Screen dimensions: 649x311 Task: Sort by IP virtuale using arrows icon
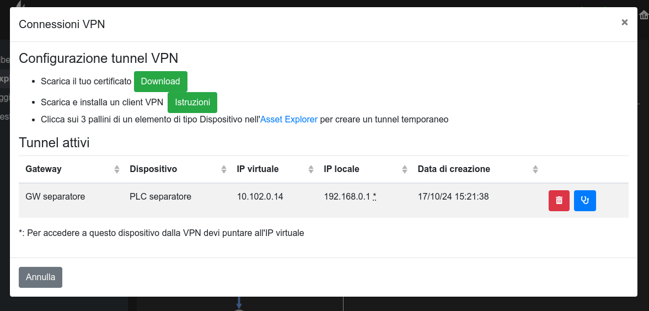311,169
